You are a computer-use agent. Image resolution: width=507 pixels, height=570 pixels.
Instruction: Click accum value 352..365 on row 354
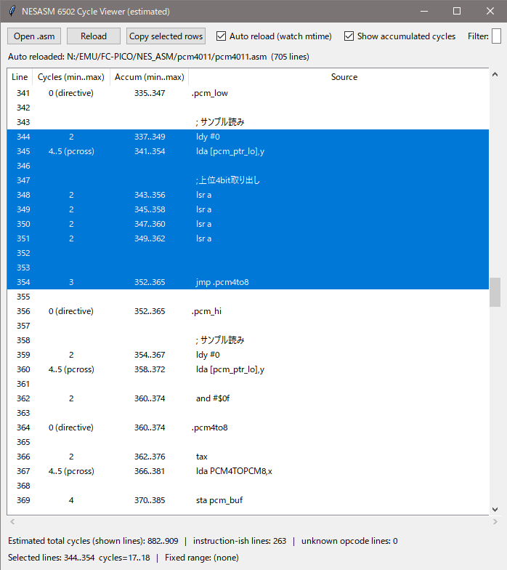click(x=150, y=282)
